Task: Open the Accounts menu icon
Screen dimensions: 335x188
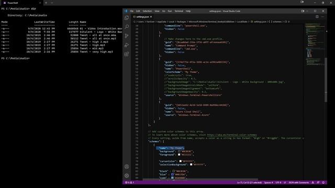Action: [x=127, y=167]
